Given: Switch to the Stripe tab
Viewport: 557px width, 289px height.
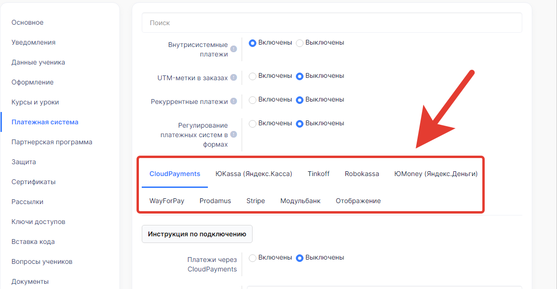Looking at the screenshot, I should click(x=256, y=201).
